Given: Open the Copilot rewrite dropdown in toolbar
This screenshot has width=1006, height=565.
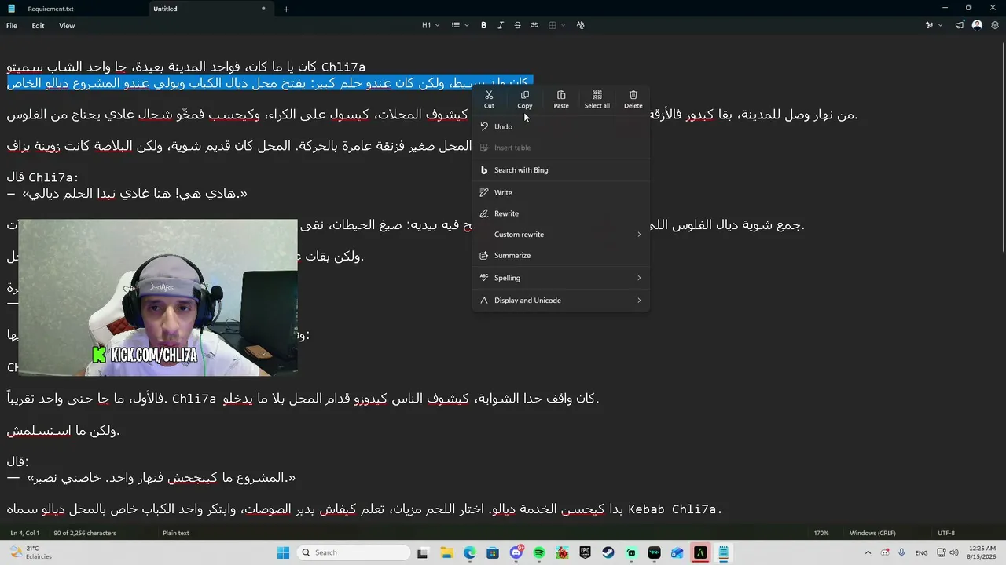Looking at the screenshot, I should pos(933,25).
